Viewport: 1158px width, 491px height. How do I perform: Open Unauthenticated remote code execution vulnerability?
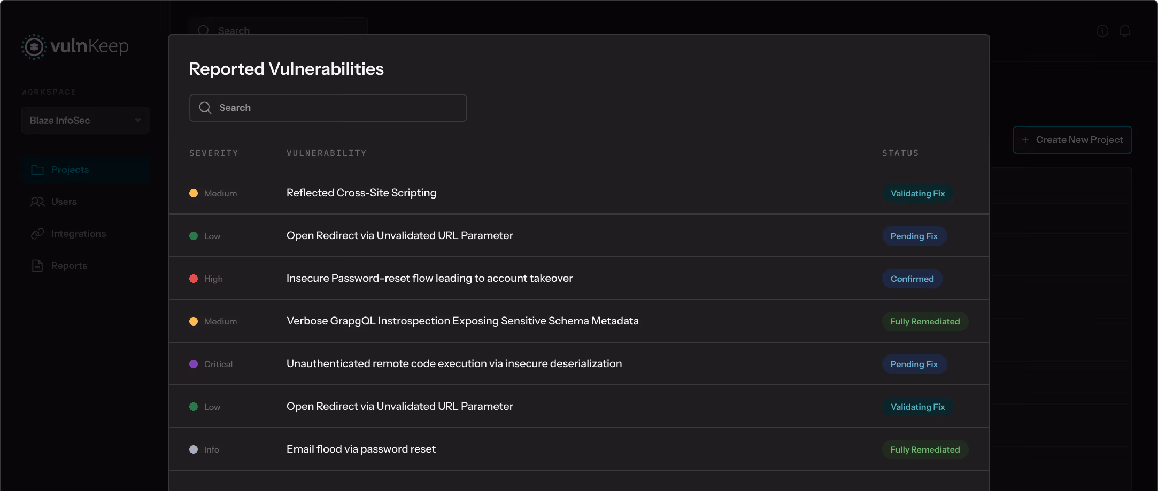tap(454, 363)
